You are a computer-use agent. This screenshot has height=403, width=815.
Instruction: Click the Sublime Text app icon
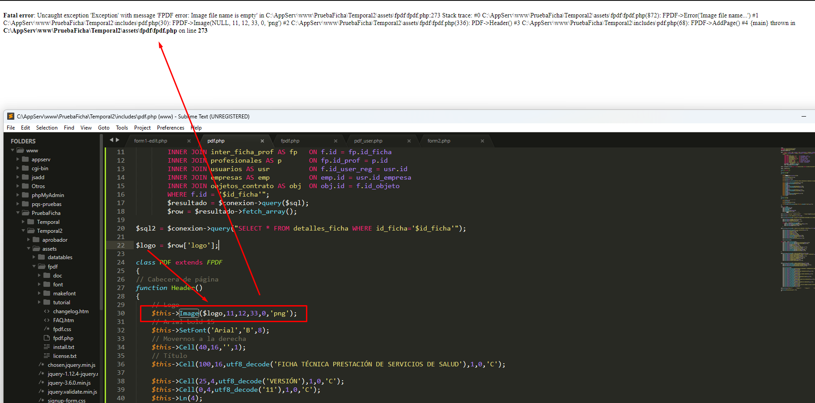pyautogui.click(x=11, y=116)
